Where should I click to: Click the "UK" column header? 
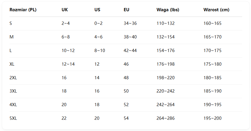(65, 10)
